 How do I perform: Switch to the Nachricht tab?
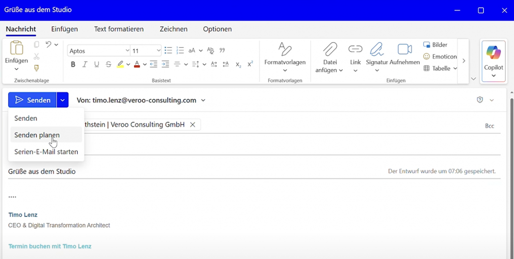tap(21, 29)
